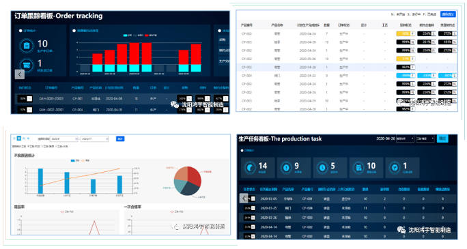Screen dimensions: 467x249
Task: Open the first dropdown beside 2020-04-26
Action: (405, 138)
